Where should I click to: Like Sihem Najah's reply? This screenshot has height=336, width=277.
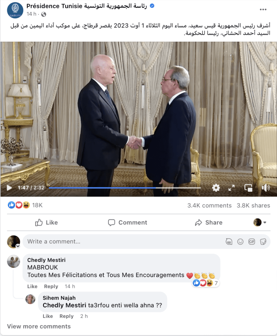(x=48, y=316)
